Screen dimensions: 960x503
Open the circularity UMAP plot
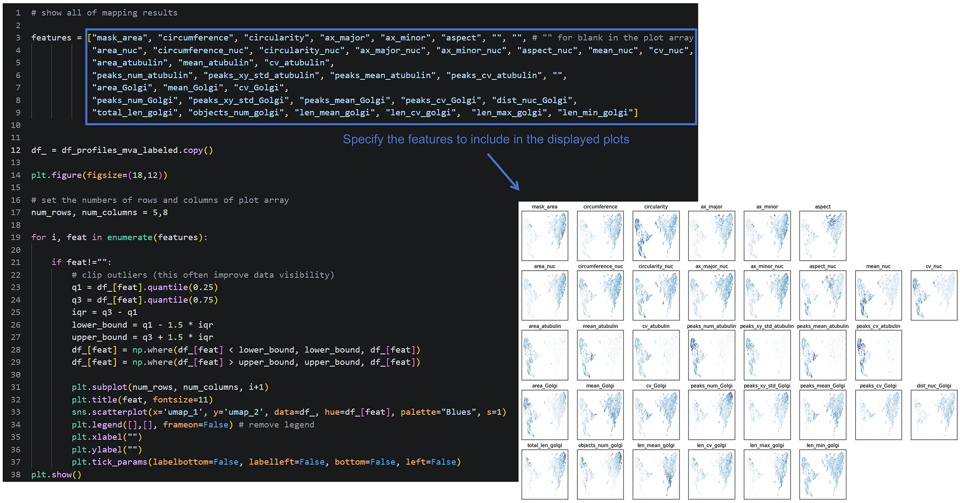click(x=656, y=235)
